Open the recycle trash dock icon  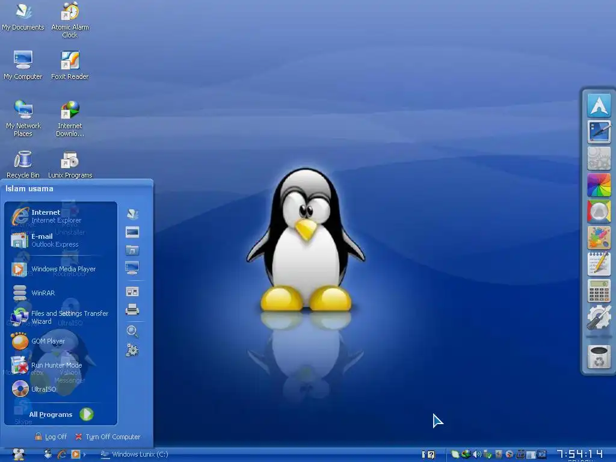click(599, 357)
